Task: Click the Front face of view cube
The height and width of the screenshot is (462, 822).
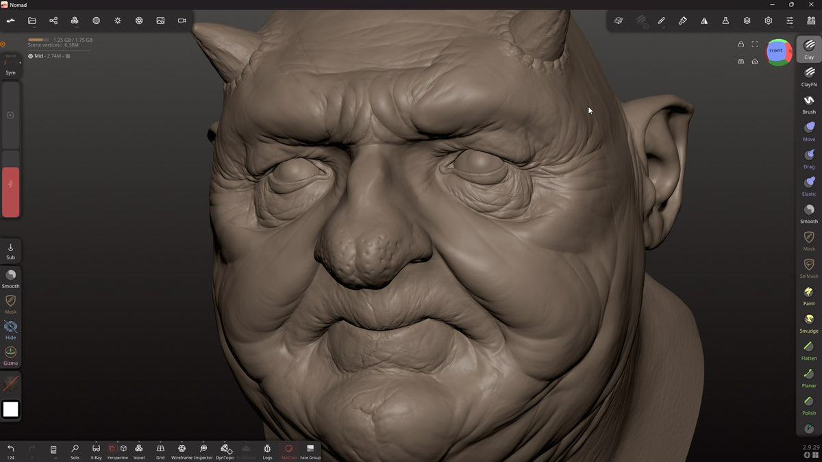Action: 775,51
